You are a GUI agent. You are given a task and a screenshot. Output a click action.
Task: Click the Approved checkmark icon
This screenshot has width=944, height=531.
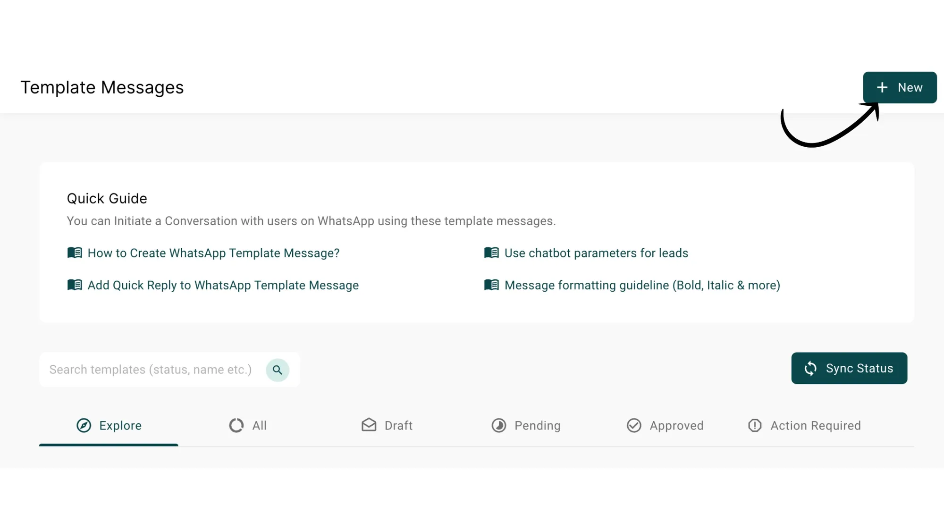tap(634, 425)
